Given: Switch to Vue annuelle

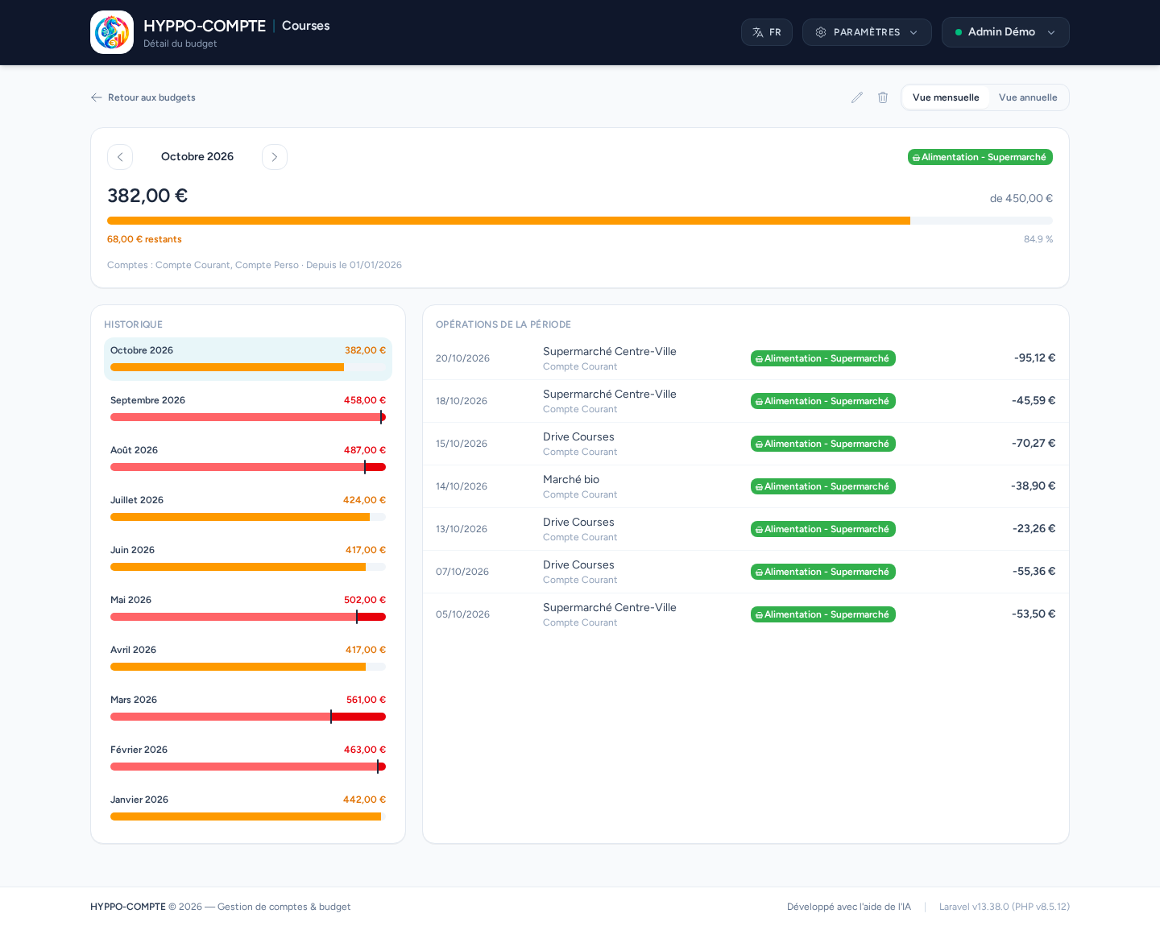Looking at the screenshot, I should pos(1028,97).
